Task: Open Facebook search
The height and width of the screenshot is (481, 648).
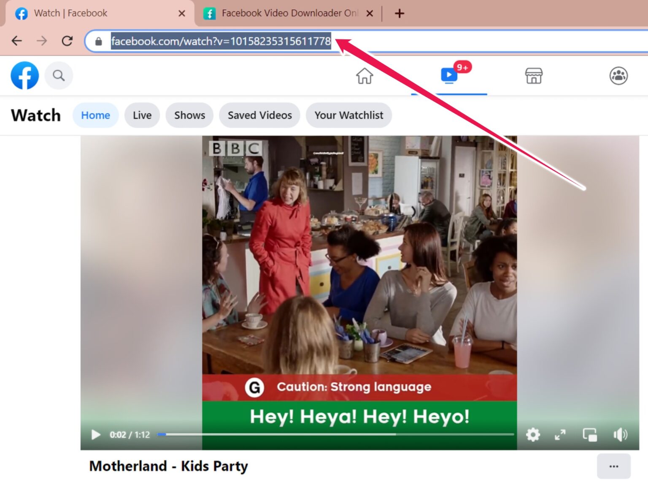Action: coord(58,76)
